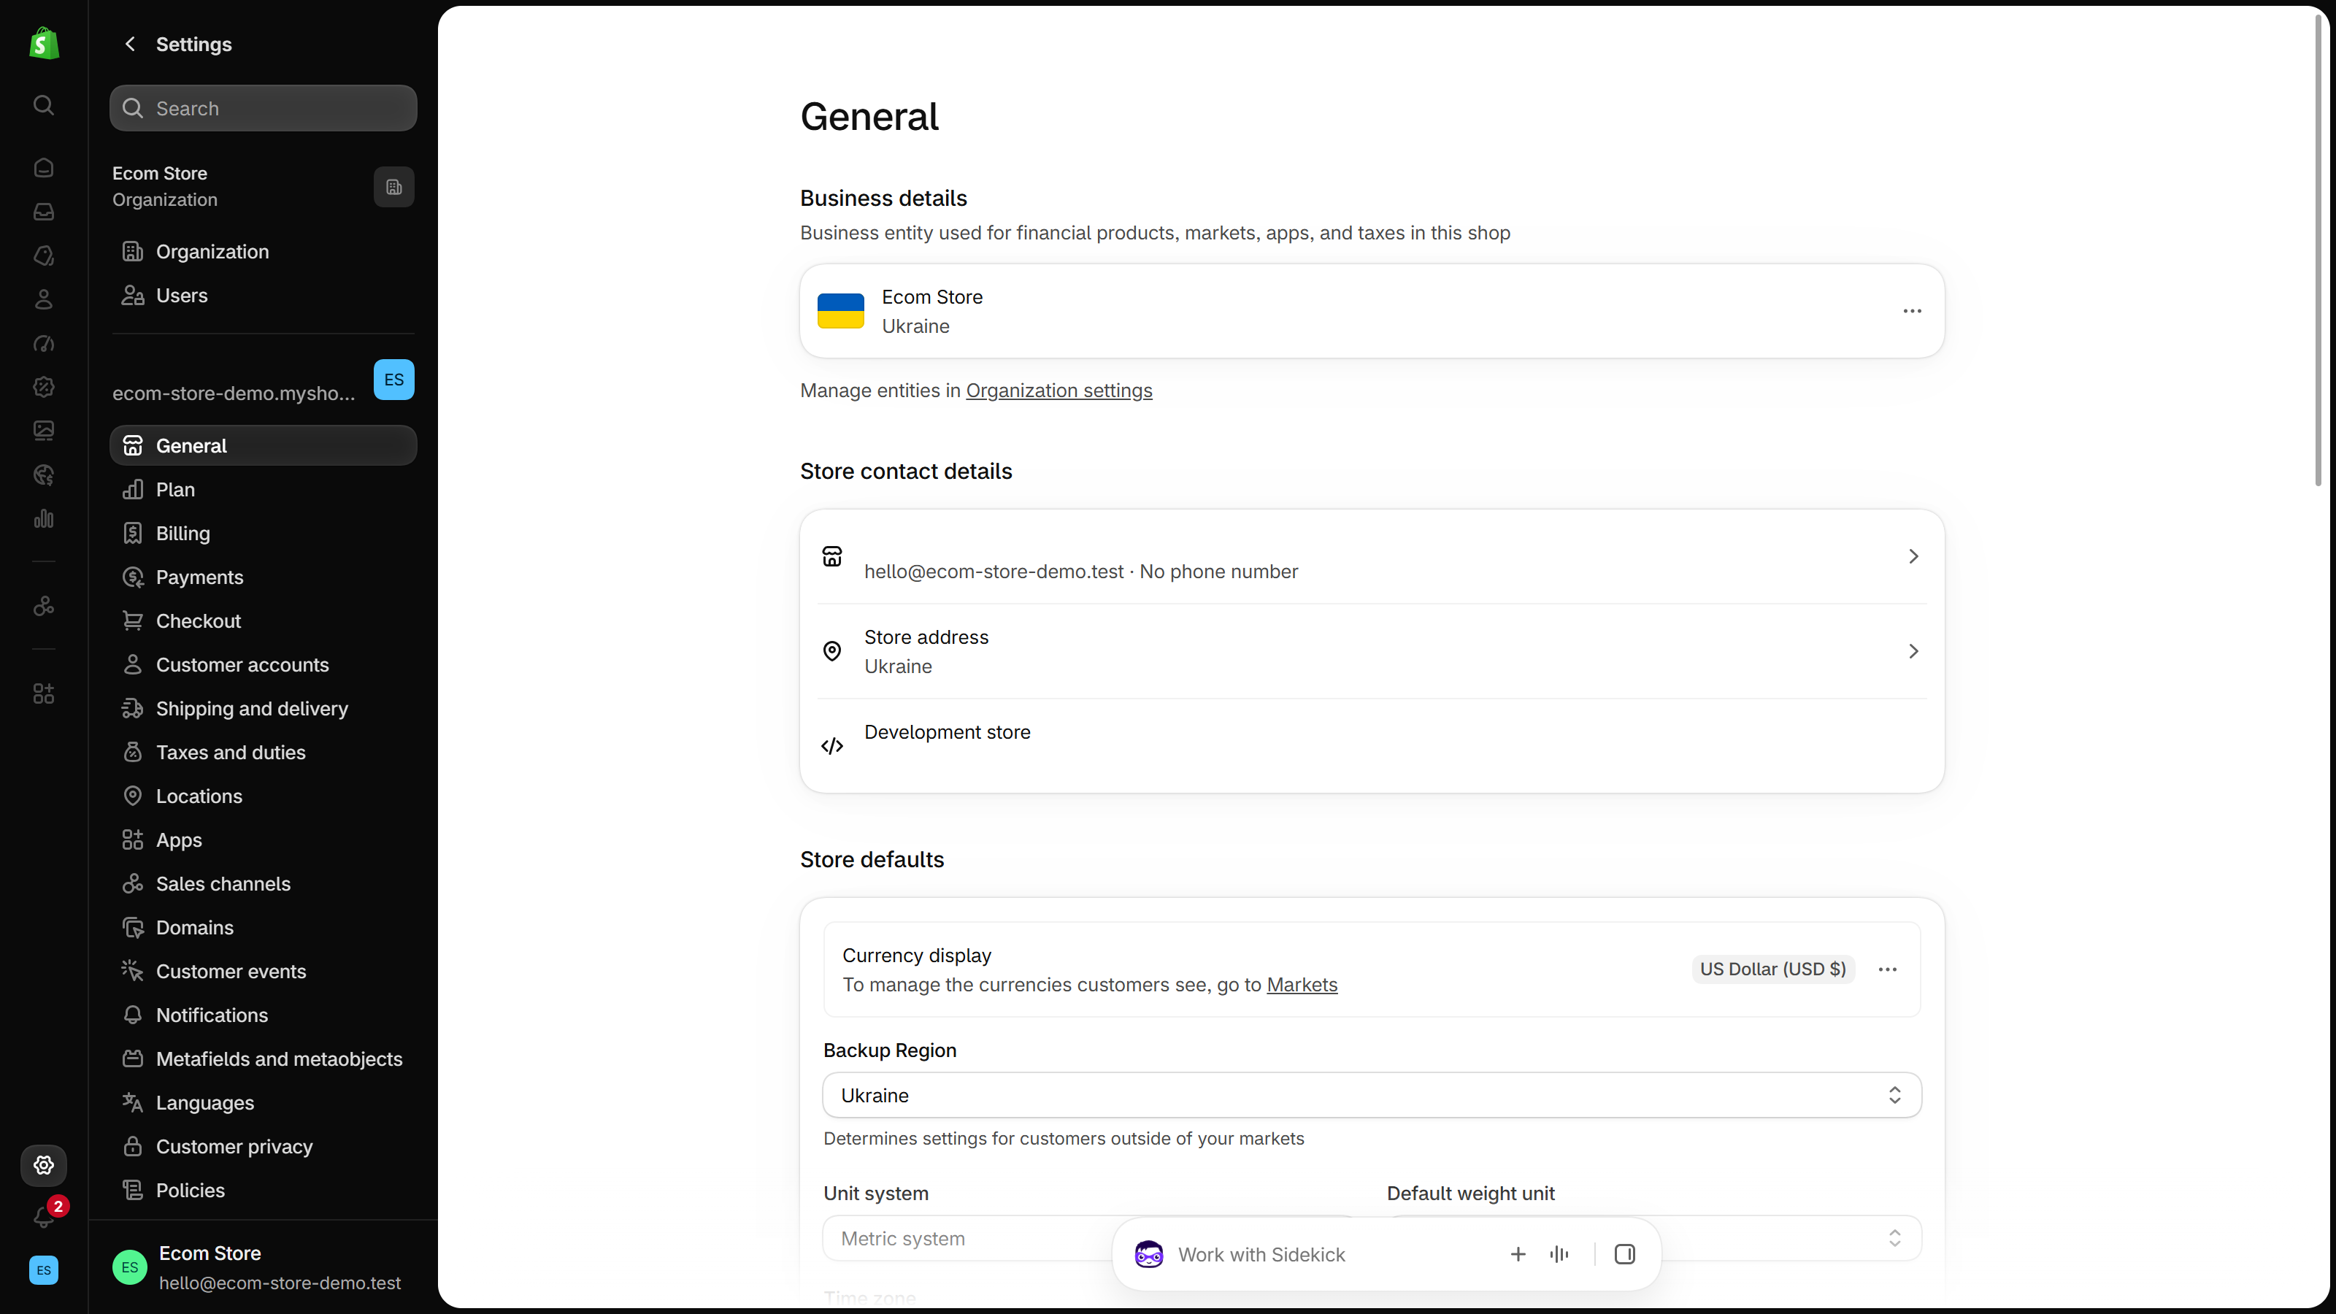Click the US Dollar (USD $) badge

click(x=1773, y=969)
